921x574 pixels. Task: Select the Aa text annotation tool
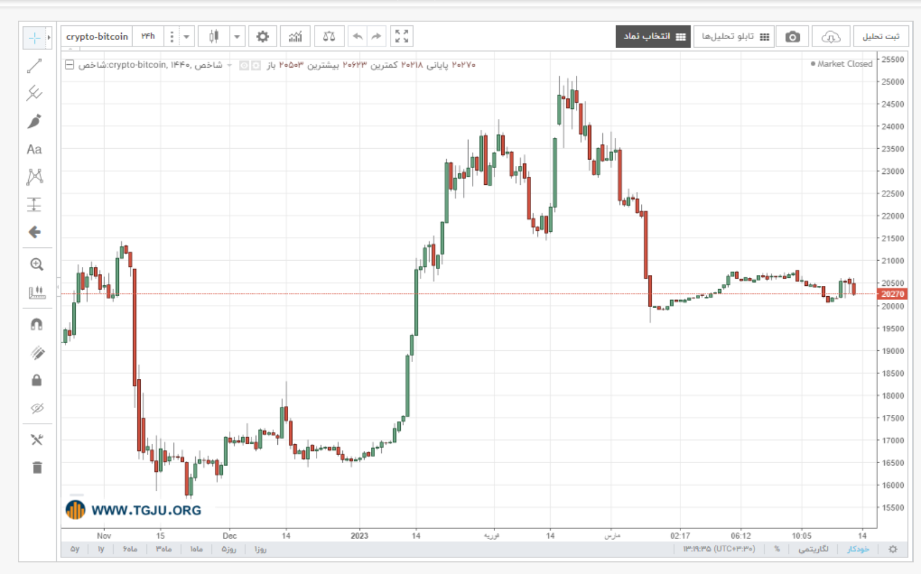click(x=34, y=149)
